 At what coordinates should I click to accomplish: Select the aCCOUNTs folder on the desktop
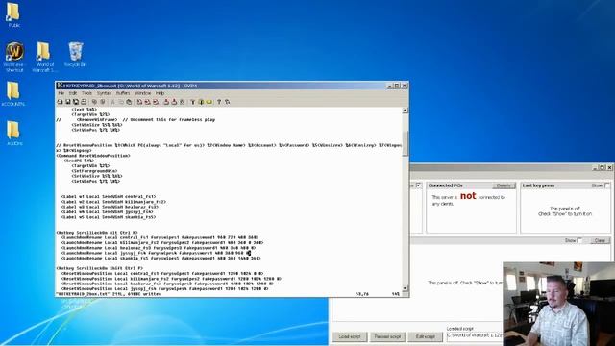point(13,94)
